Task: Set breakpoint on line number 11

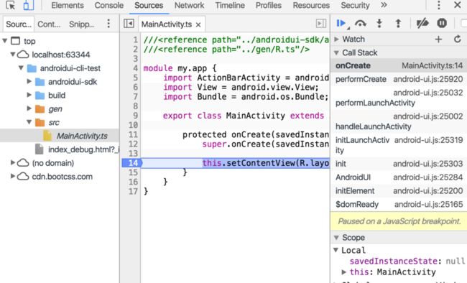Action: pyautogui.click(x=133, y=134)
